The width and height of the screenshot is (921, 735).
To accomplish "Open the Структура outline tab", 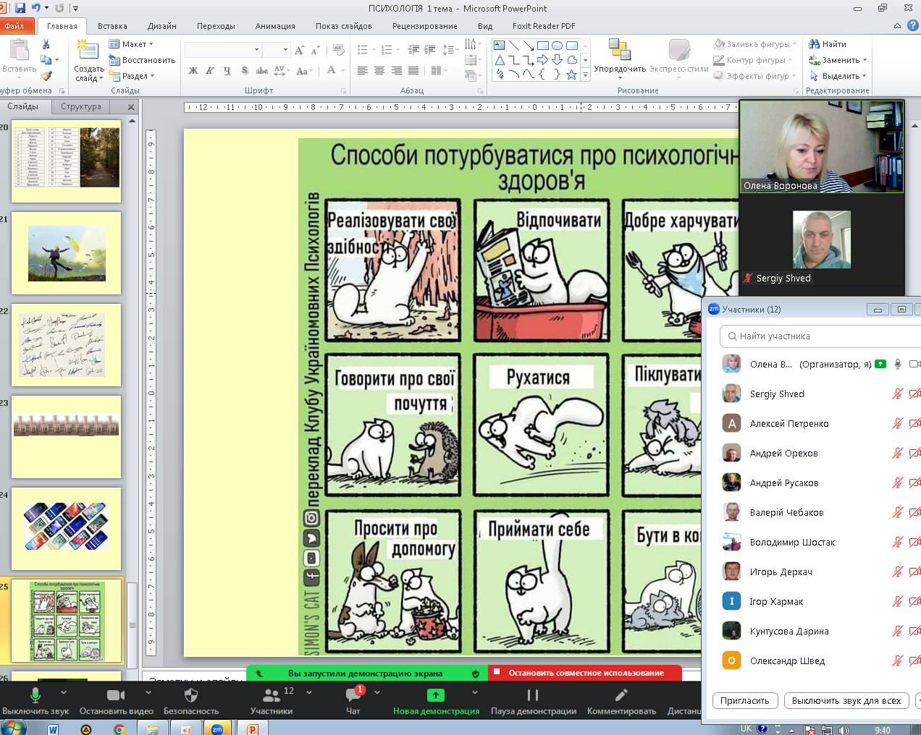I will tap(81, 106).
